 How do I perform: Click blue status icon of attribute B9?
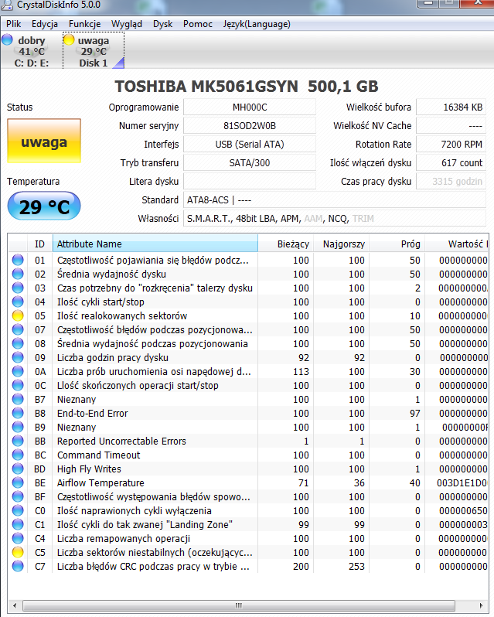click(x=18, y=427)
